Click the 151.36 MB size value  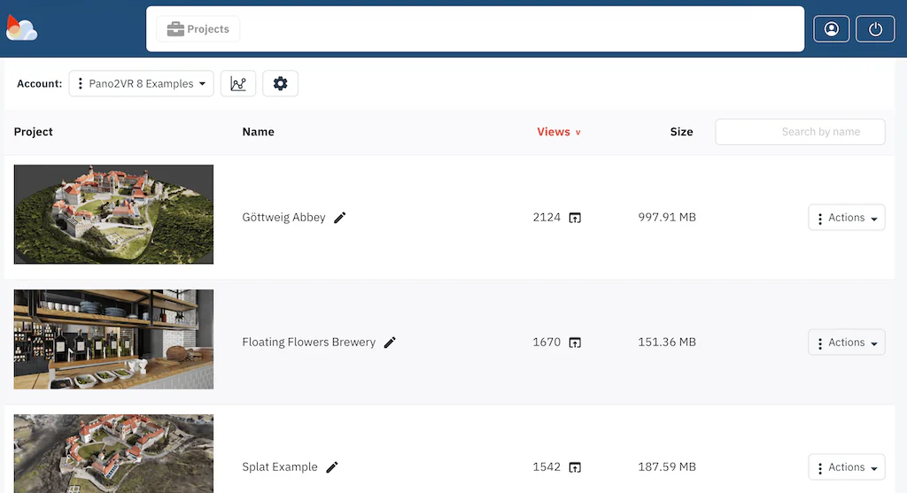667,343
